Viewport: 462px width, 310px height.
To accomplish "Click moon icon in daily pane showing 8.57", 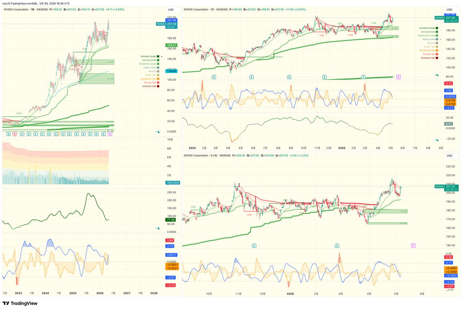I will click(437, 140).
